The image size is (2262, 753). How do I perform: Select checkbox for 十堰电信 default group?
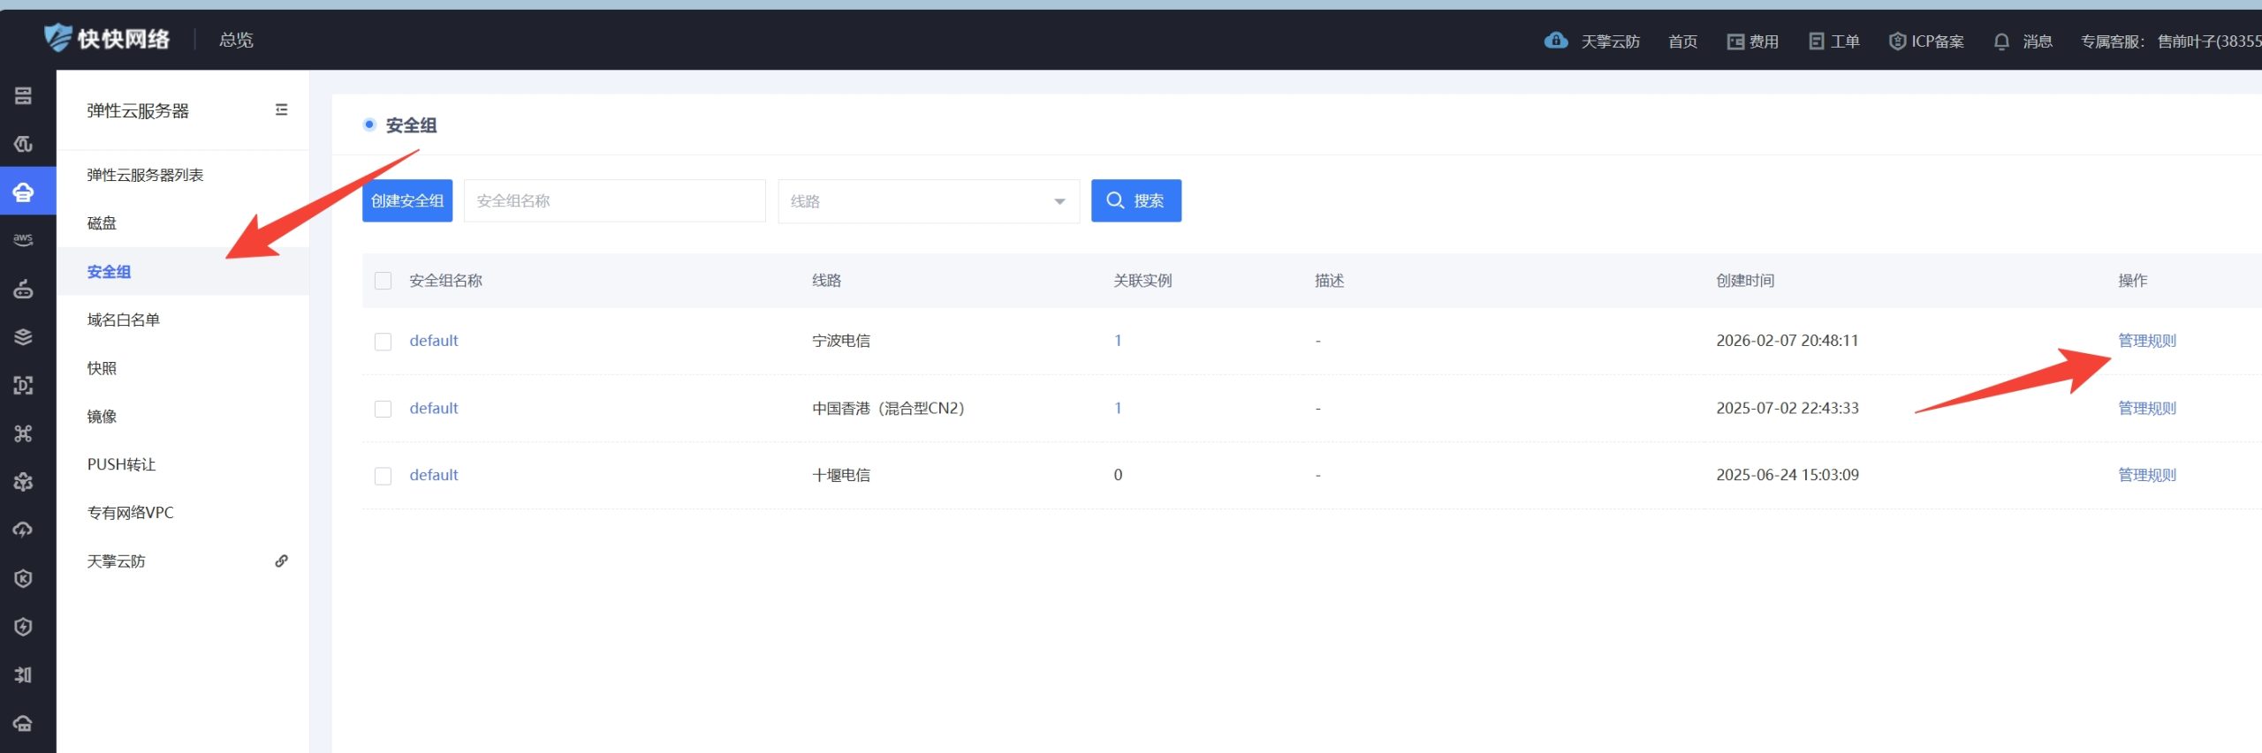383,476
